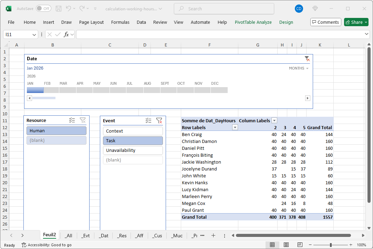The width and height of the screenshot is (373, 249).
Task: Click the Undo arrow icon
Action: tap(69, 9)
